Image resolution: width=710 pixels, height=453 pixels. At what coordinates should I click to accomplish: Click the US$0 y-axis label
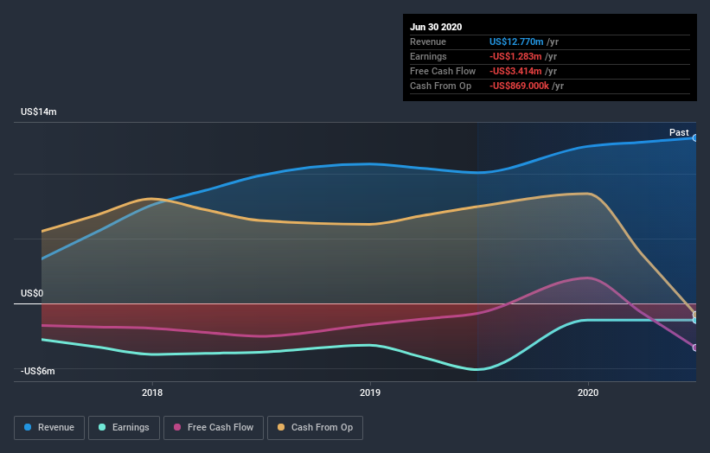(32, 293)
